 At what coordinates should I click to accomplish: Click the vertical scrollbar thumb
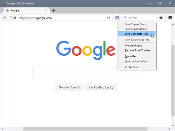tap(173, 80)
